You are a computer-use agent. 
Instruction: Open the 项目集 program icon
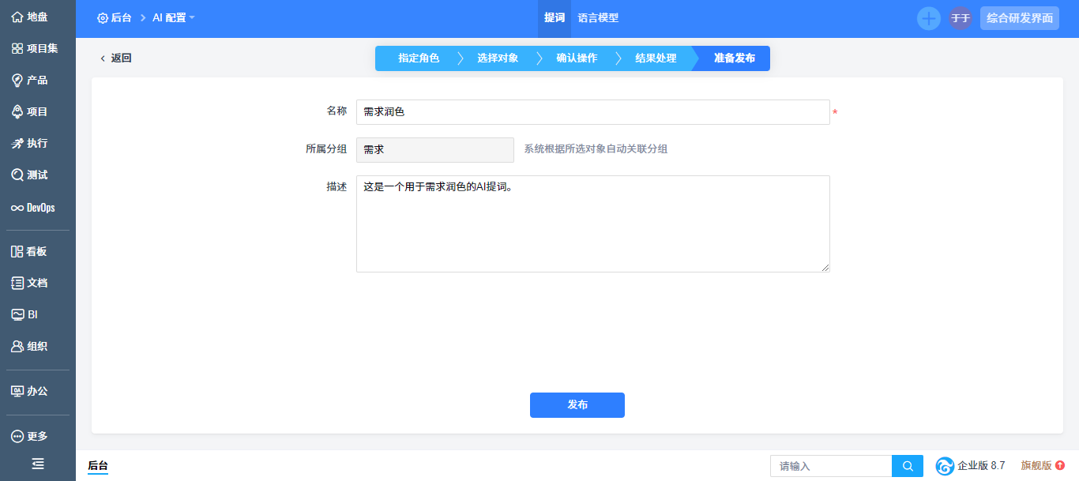coord(17,48)
